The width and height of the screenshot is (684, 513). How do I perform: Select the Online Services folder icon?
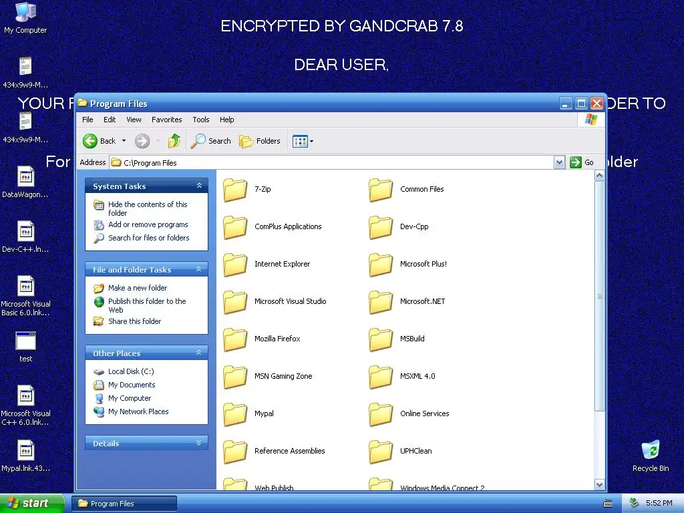tap(381, 414)
